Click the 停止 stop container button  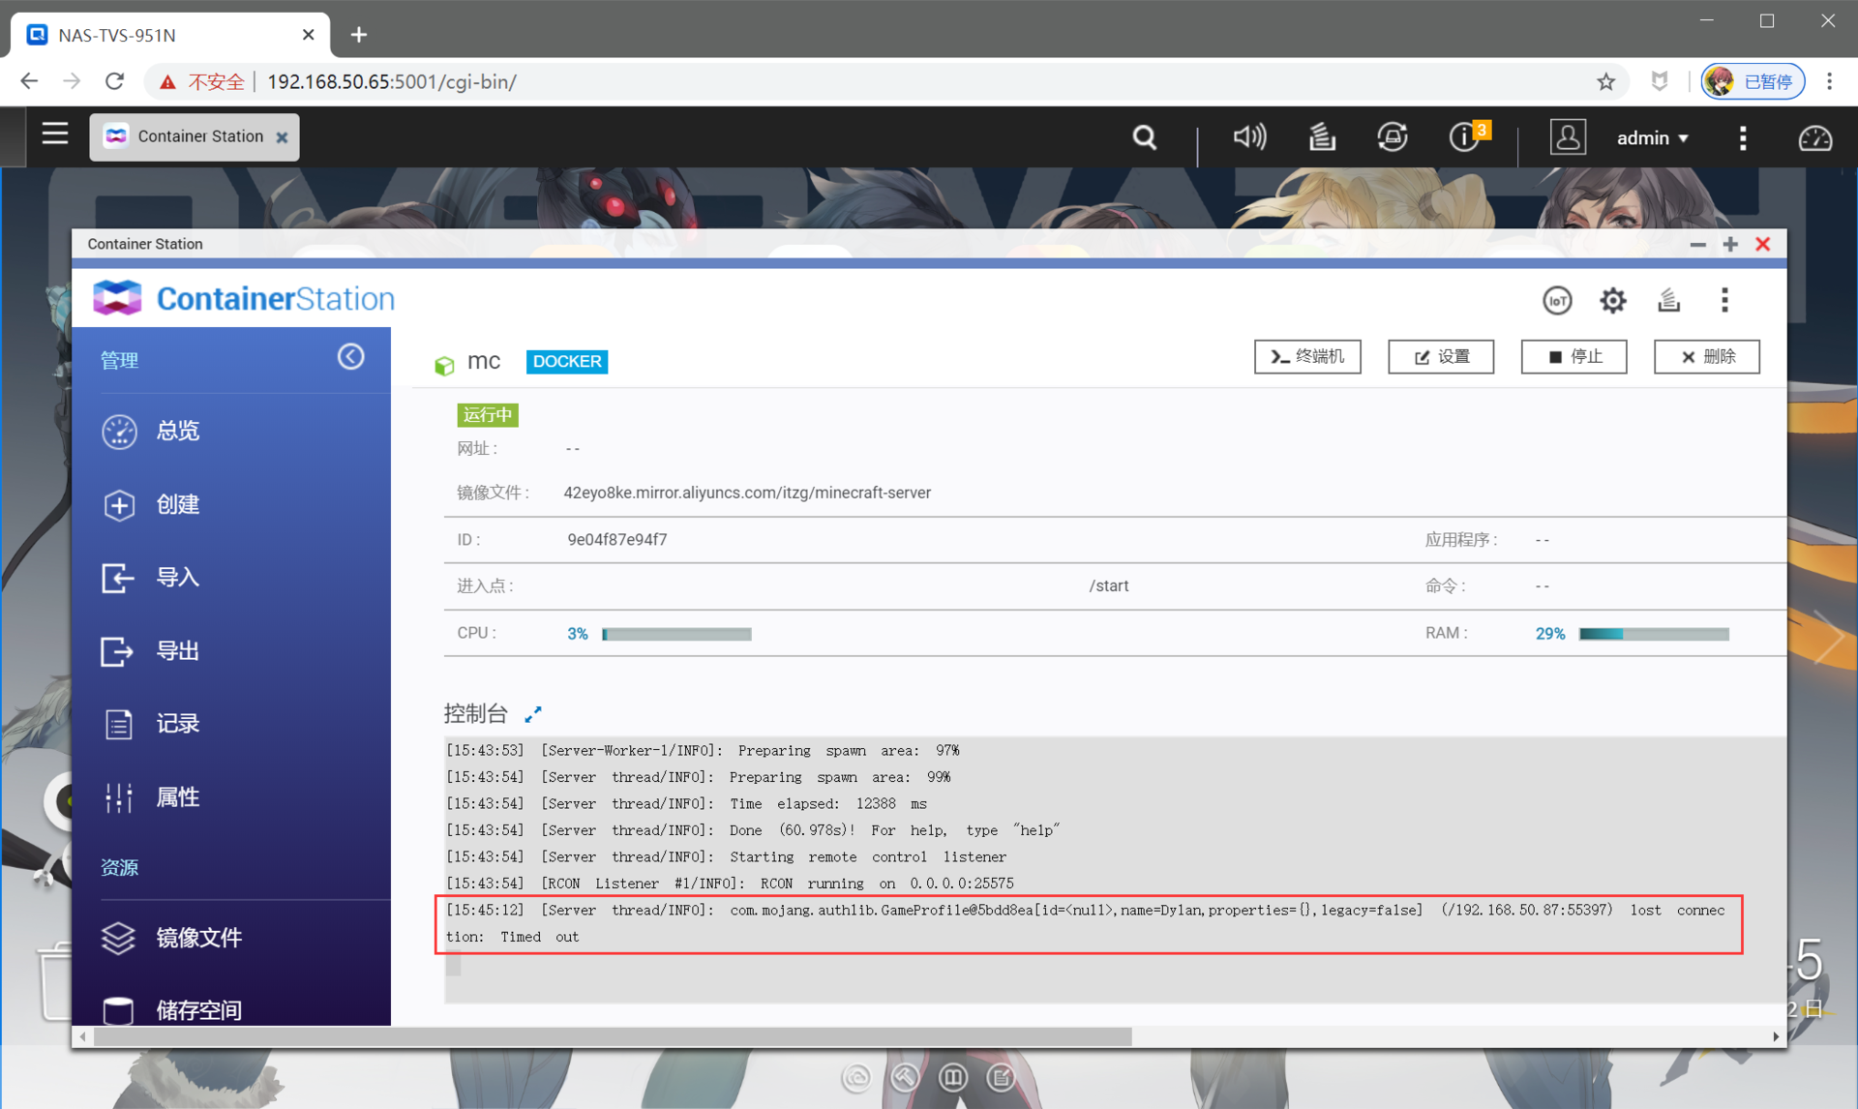coord(1573,357)
